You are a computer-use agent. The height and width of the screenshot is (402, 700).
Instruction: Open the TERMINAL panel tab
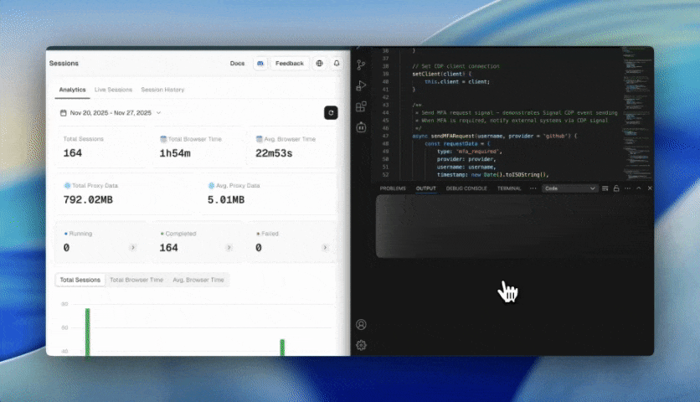click(x=509, y=188)
